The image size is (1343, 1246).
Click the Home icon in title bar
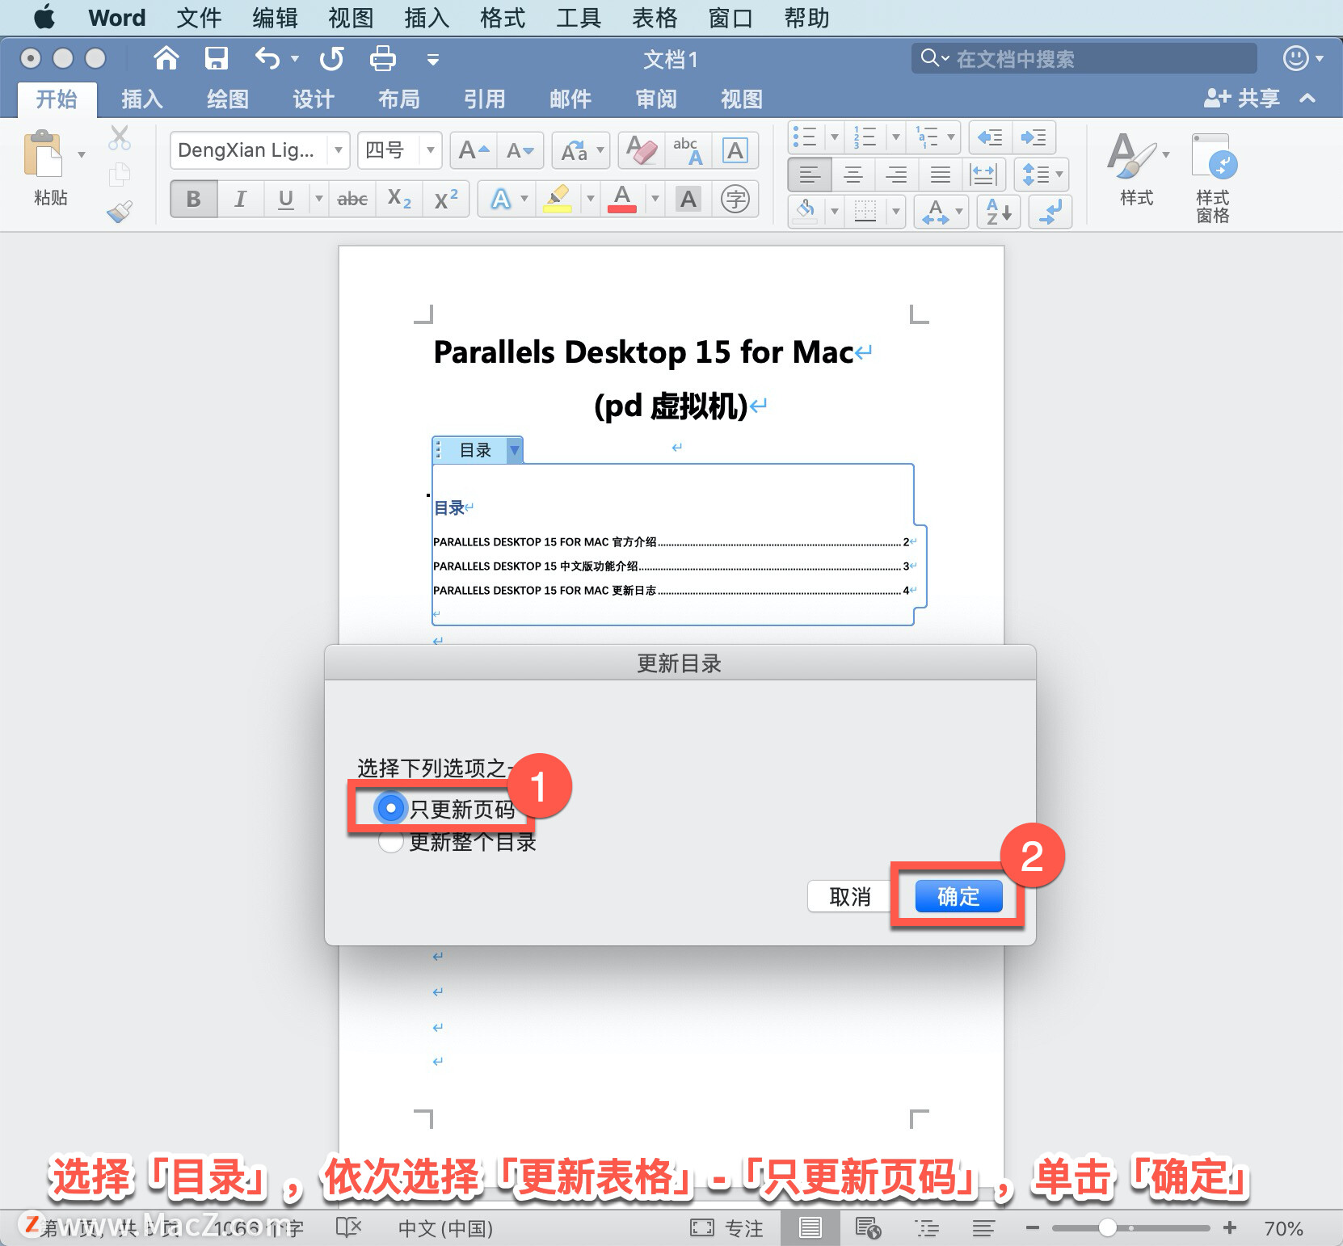166,58
